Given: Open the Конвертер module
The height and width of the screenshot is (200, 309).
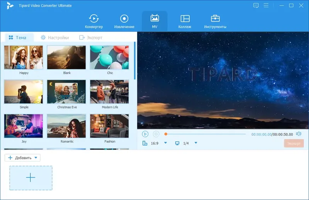Looking at the screenshot, I should (94, 21).
